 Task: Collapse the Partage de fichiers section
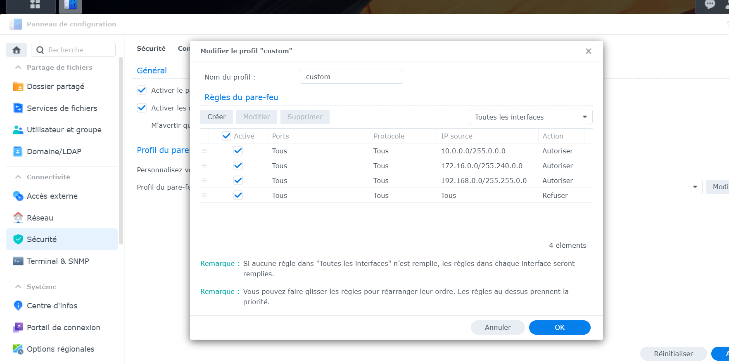[18, 67]
